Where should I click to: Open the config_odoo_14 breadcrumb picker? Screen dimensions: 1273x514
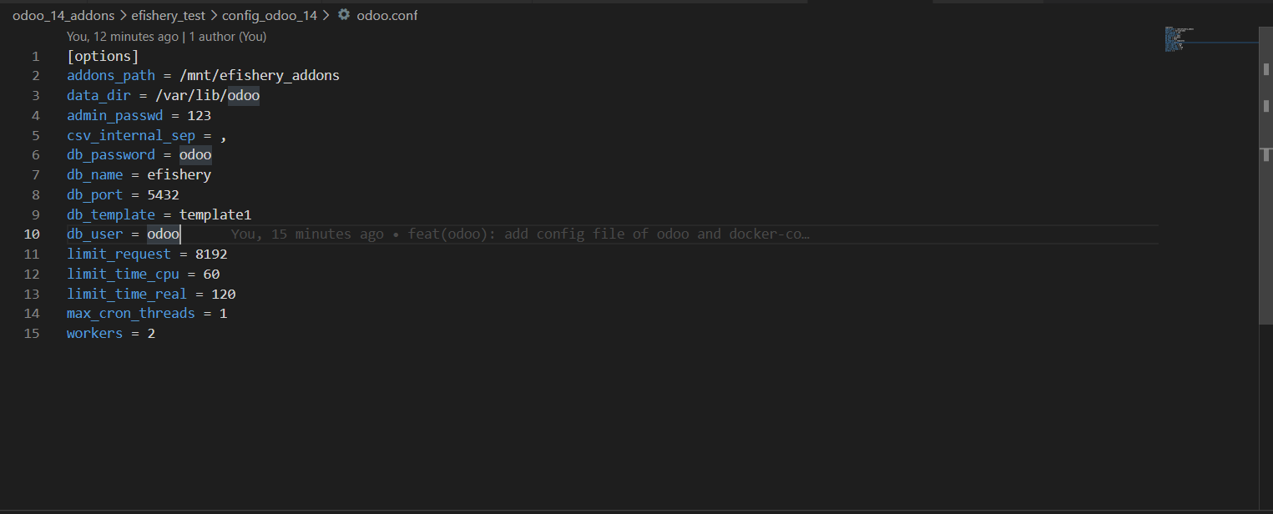pyautogui.click(x=269, y=14)
